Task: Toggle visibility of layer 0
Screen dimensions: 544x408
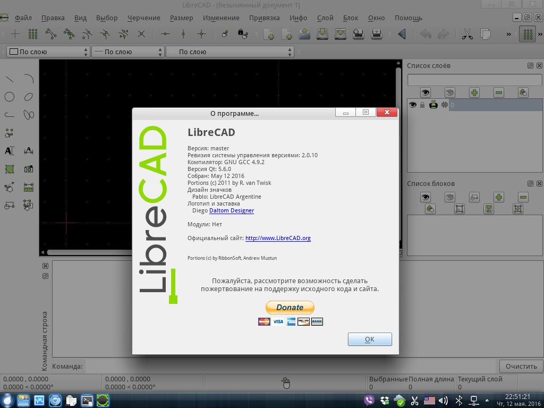Action: pos(412,105)
